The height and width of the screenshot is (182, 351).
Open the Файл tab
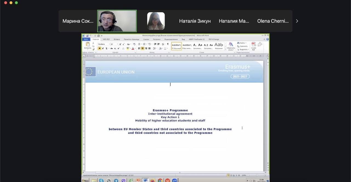point(86,39)
